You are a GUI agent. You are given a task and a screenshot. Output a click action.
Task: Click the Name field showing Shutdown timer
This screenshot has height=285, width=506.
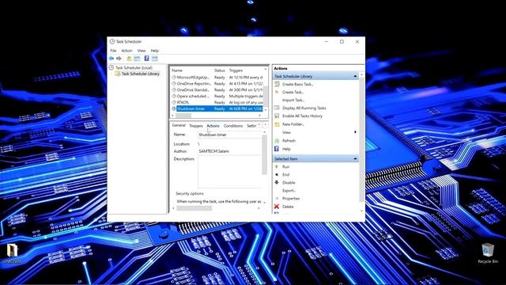pyautogui.click(x=230, y=135)
